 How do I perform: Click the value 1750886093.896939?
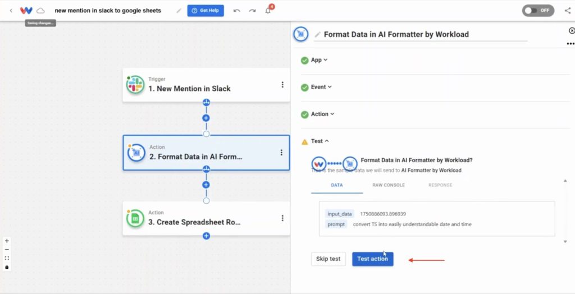tap(383, 214)
